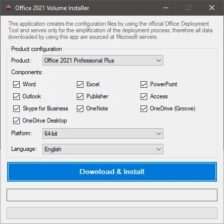This screenshot has width=224, height=224.
Task: Expand the Platform 64-bit dropdown
Action: (103, 134)
